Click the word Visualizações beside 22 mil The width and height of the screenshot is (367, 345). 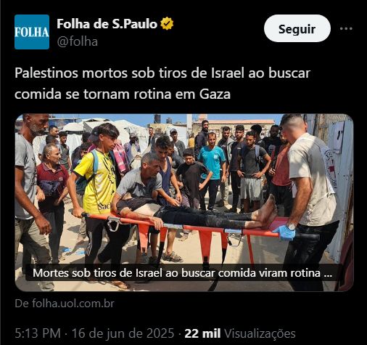[x=260, y=333]
